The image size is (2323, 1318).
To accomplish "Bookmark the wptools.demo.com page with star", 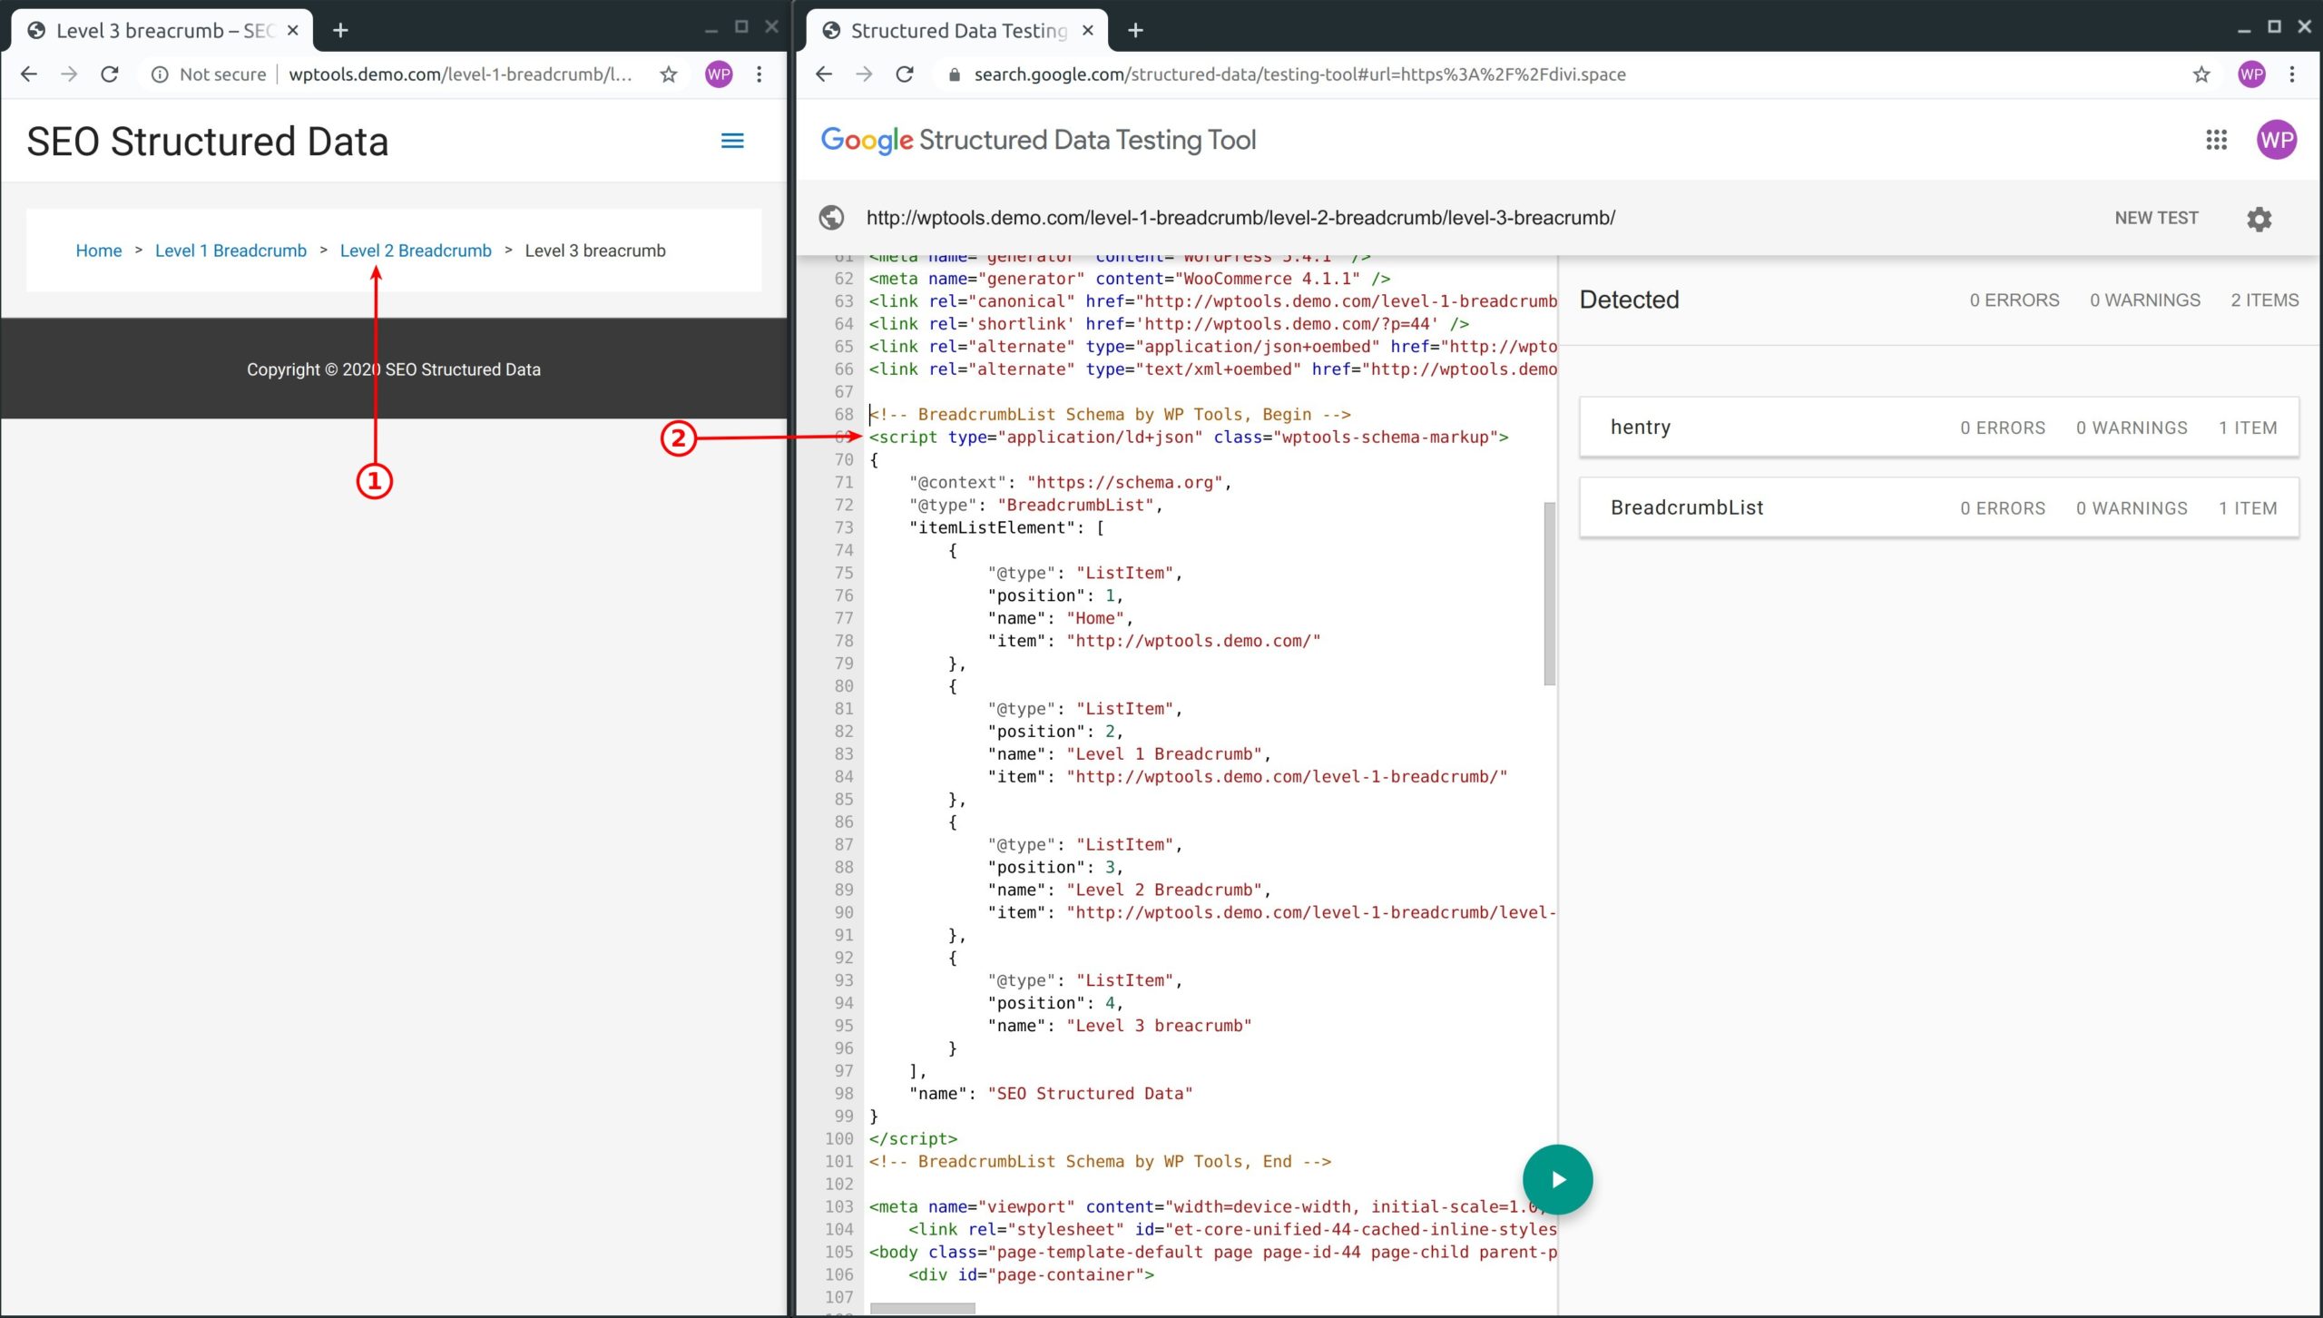I will (x=669, y=74).
